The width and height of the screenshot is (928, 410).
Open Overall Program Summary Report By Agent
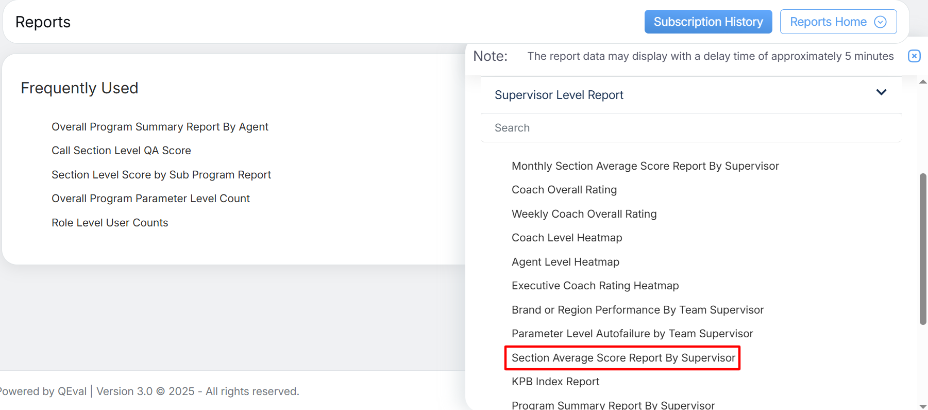[160, 127]
